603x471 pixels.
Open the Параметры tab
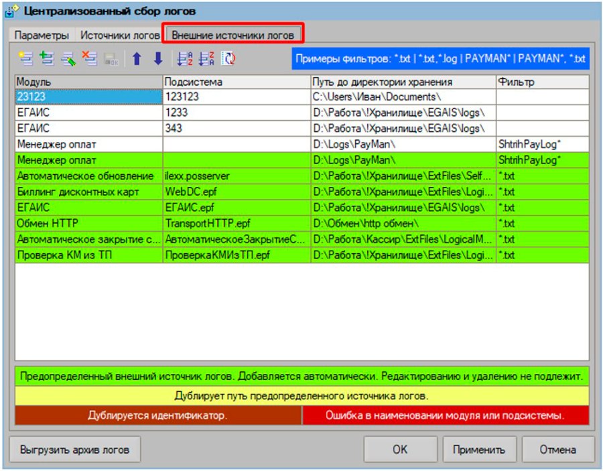tap(42, 36)
